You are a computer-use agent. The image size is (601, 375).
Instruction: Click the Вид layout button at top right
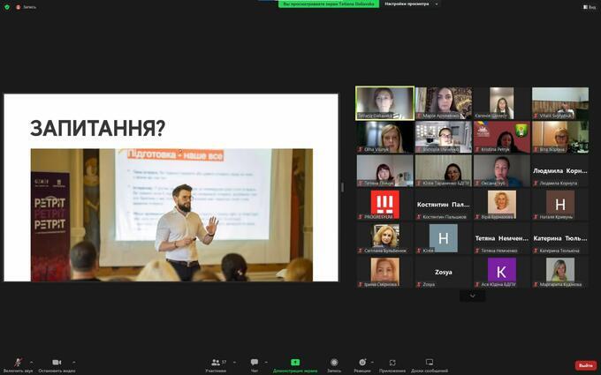[588, 6]
